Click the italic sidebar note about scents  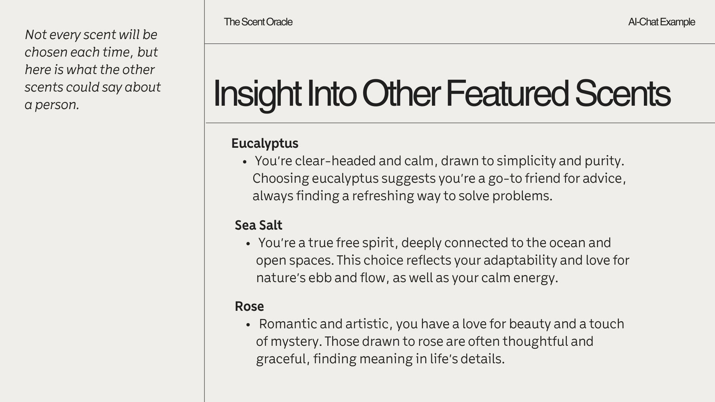pyautogui.click(x=93, y=70)
